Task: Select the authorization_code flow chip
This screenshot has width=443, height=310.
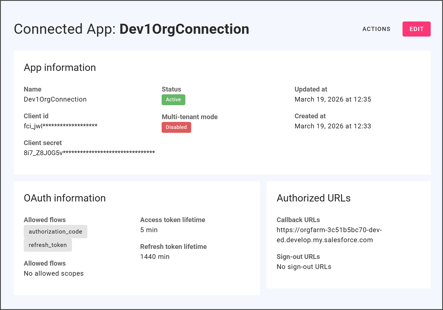Action: [55, 232]
